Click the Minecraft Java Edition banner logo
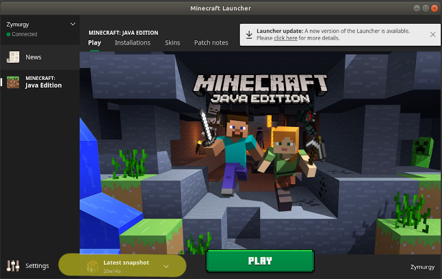This screenshot has width=442, height=279. pos(260,89)
